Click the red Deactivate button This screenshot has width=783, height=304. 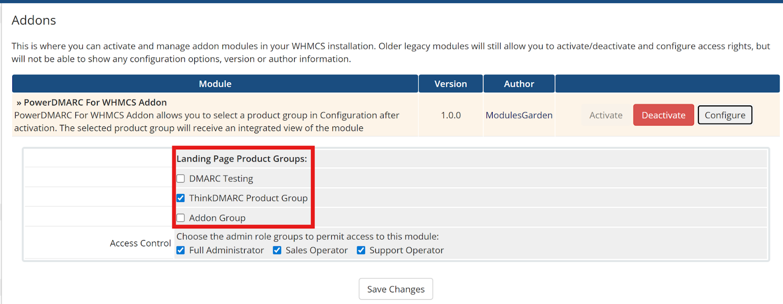(x=664, y=115)
